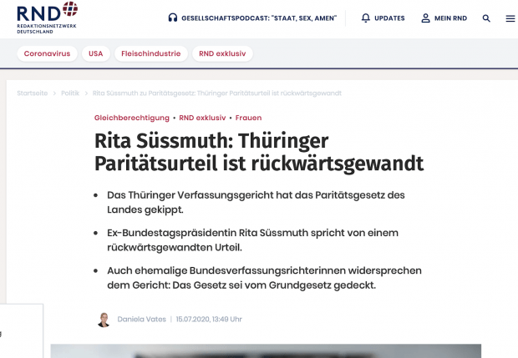Click the Frauen tag

(x=249, y=118)
